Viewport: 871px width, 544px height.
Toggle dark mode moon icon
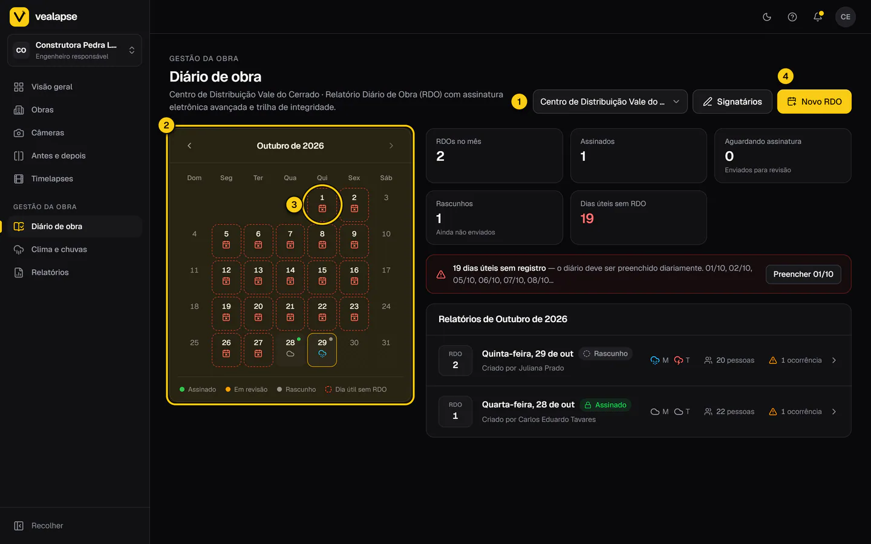point(767,17)
